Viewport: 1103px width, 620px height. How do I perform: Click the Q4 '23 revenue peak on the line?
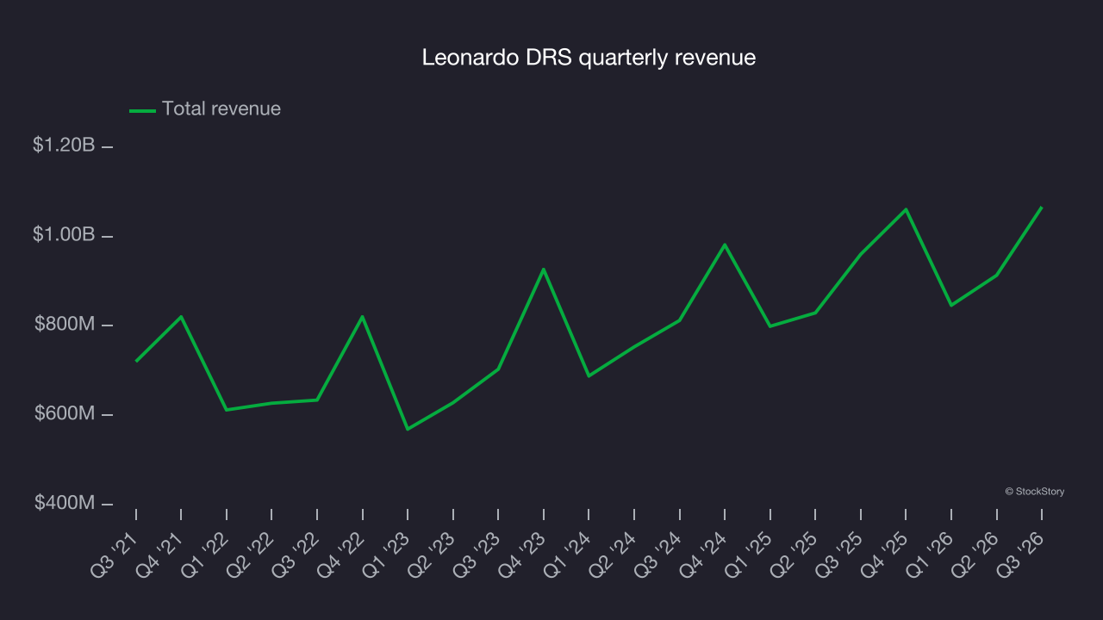click(x=544, y=269)
